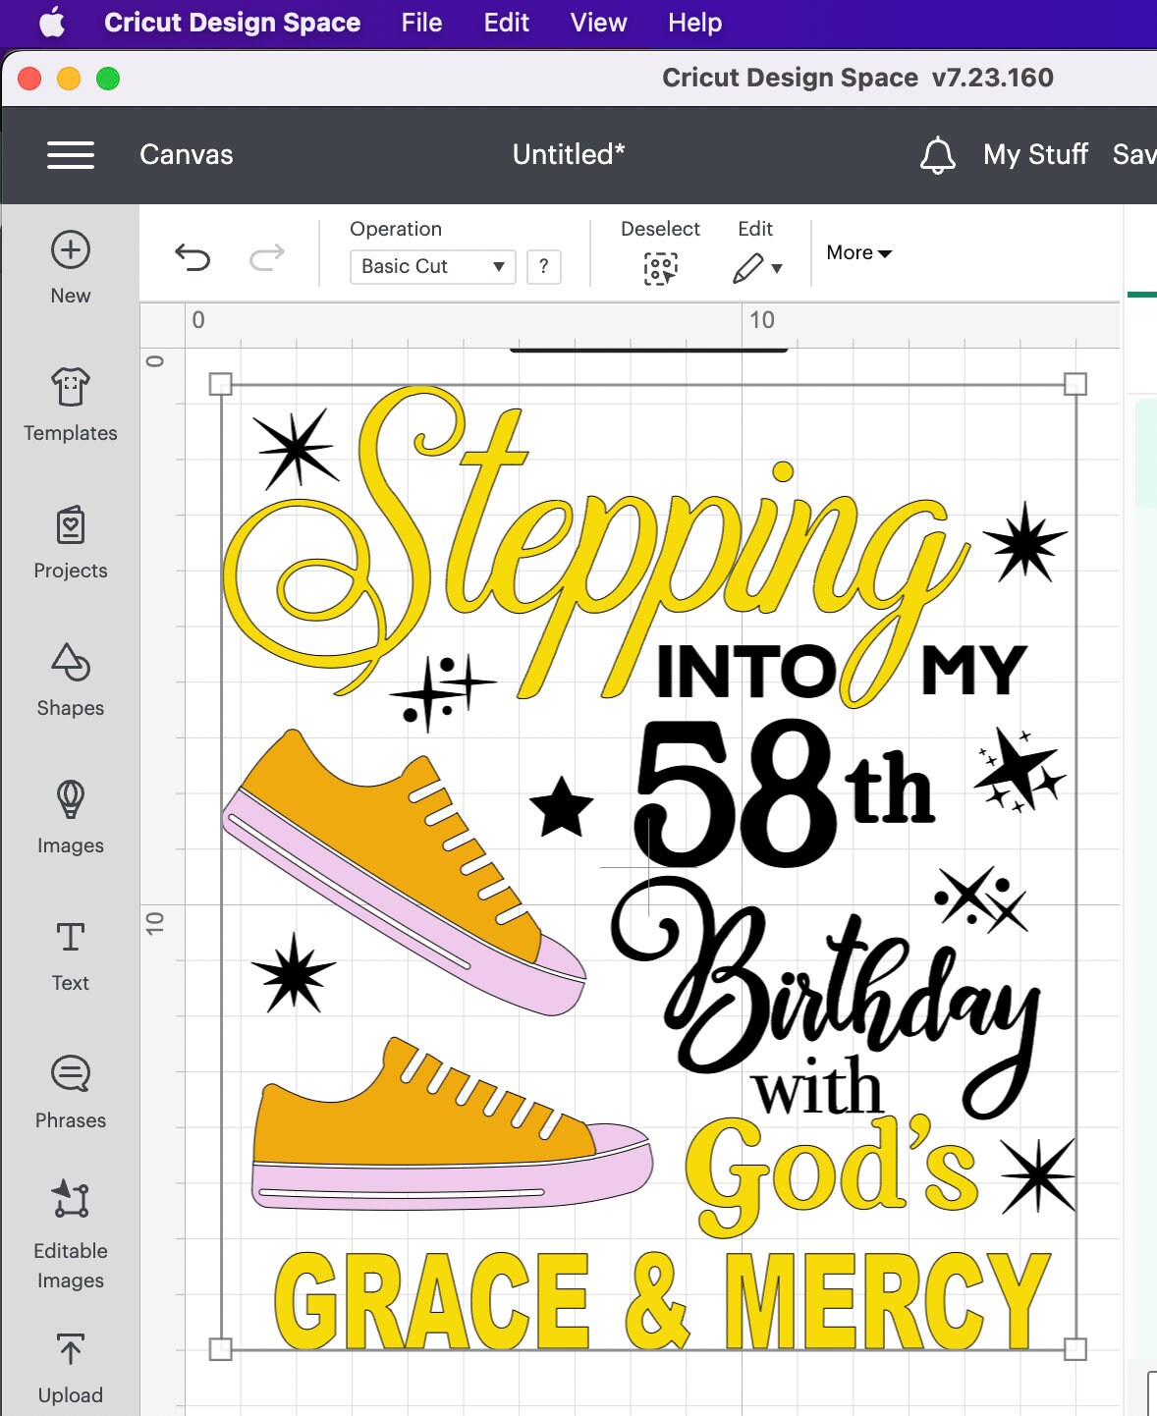
Task: Open the Cricut Design Space app menu
Action: point(233,23)
